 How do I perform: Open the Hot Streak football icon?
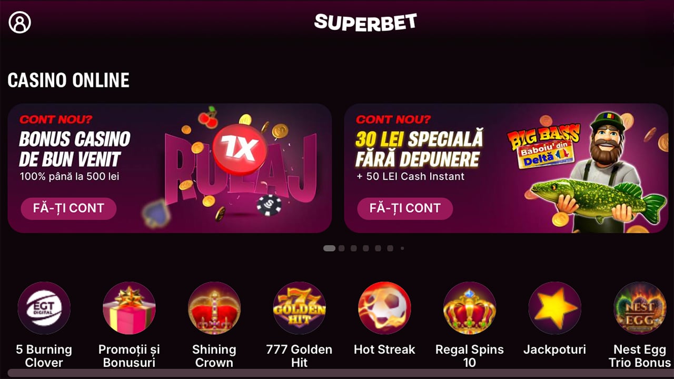point(384,308)
